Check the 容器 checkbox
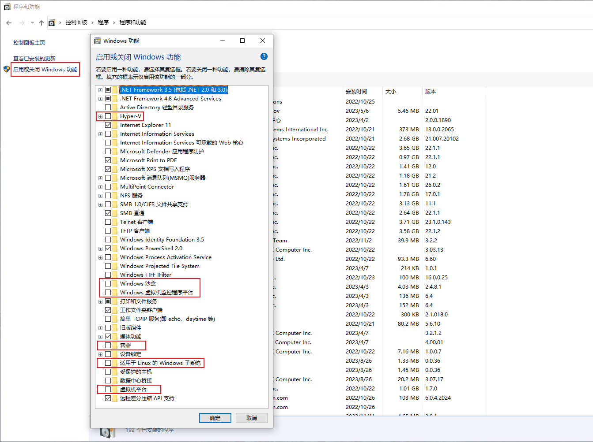 108,345
